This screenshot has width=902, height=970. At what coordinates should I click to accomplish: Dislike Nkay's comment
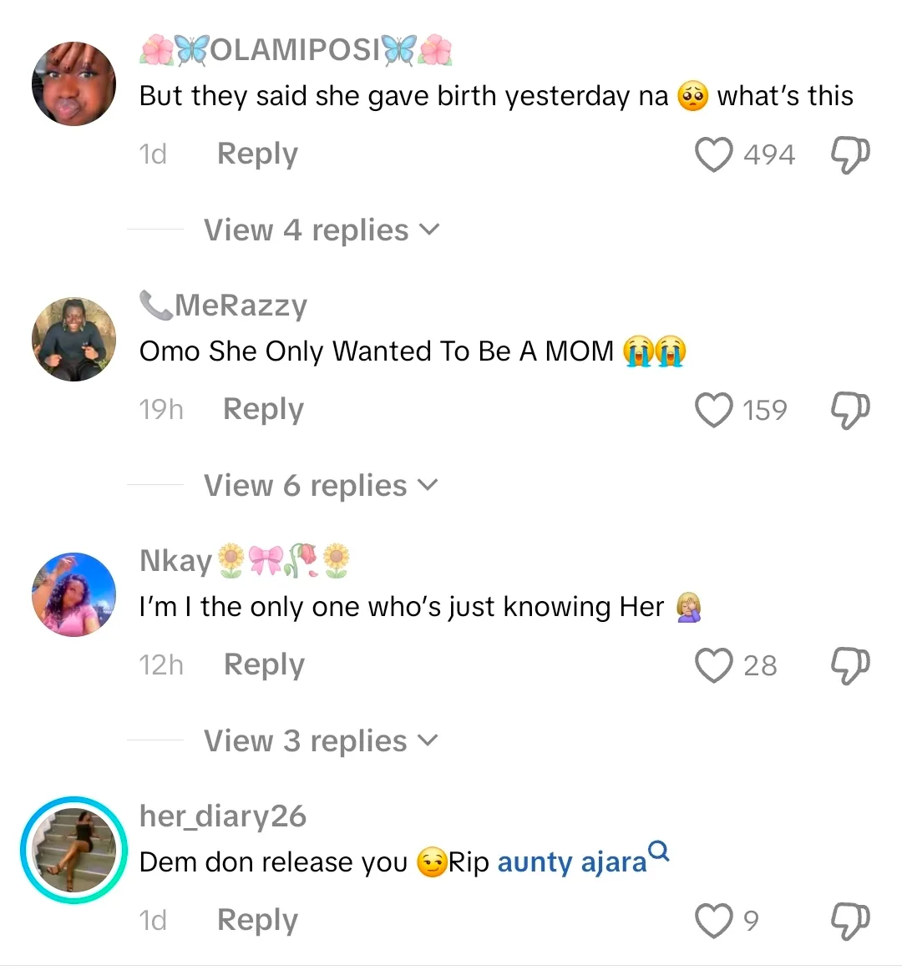point(849,665)
